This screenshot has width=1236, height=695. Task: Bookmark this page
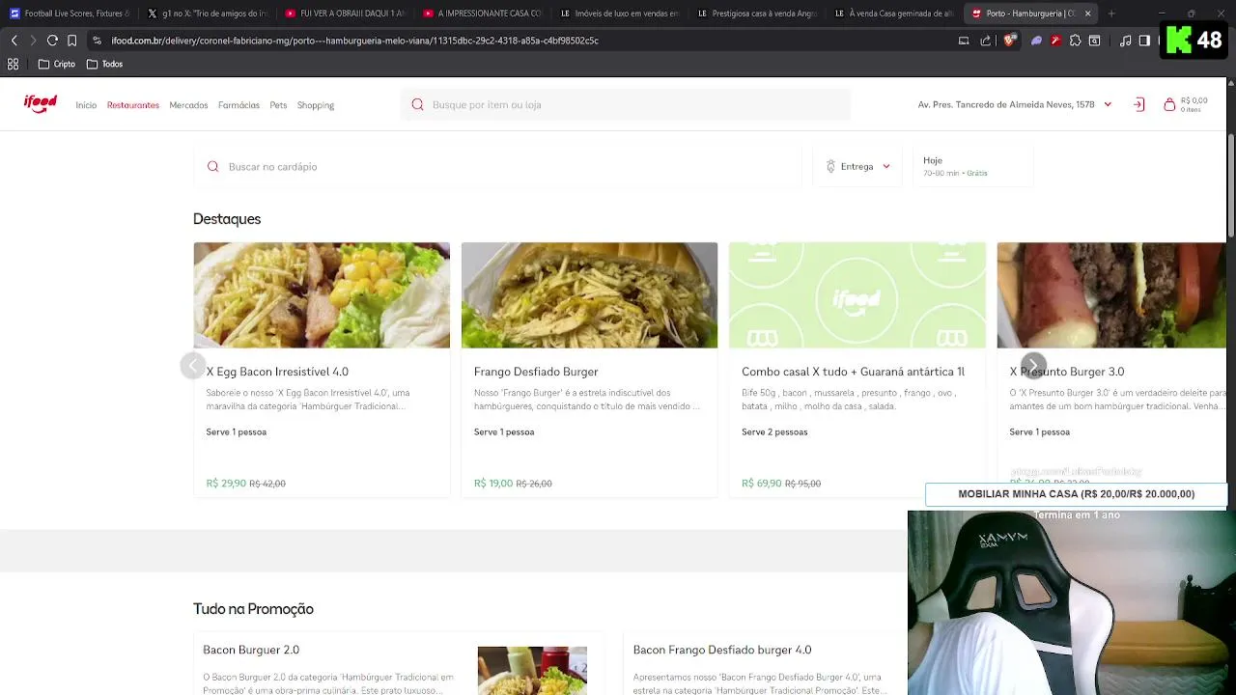(x=71, y=41)
